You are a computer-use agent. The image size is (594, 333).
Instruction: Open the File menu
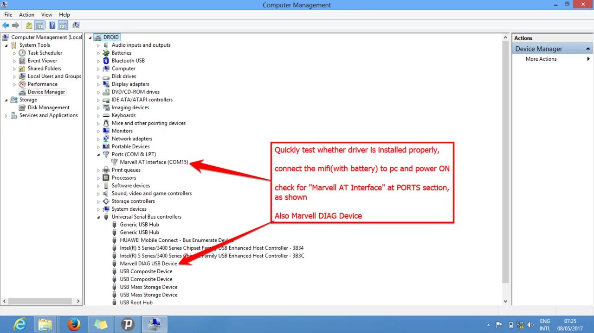[8, 15]
